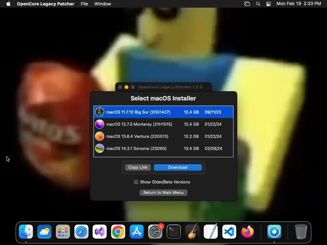This screenshot has height=245, width=327.
Task: Open Finder from the Dock
Action: 26,232
